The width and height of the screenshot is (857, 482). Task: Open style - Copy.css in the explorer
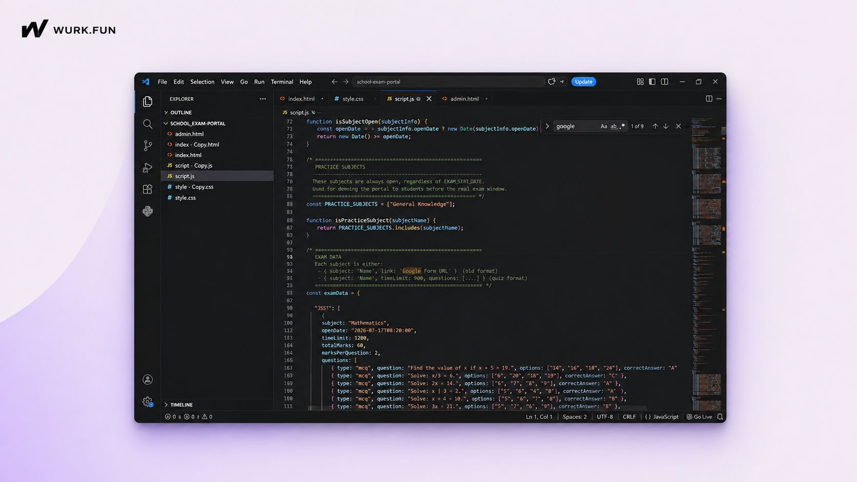click(217, 187)
